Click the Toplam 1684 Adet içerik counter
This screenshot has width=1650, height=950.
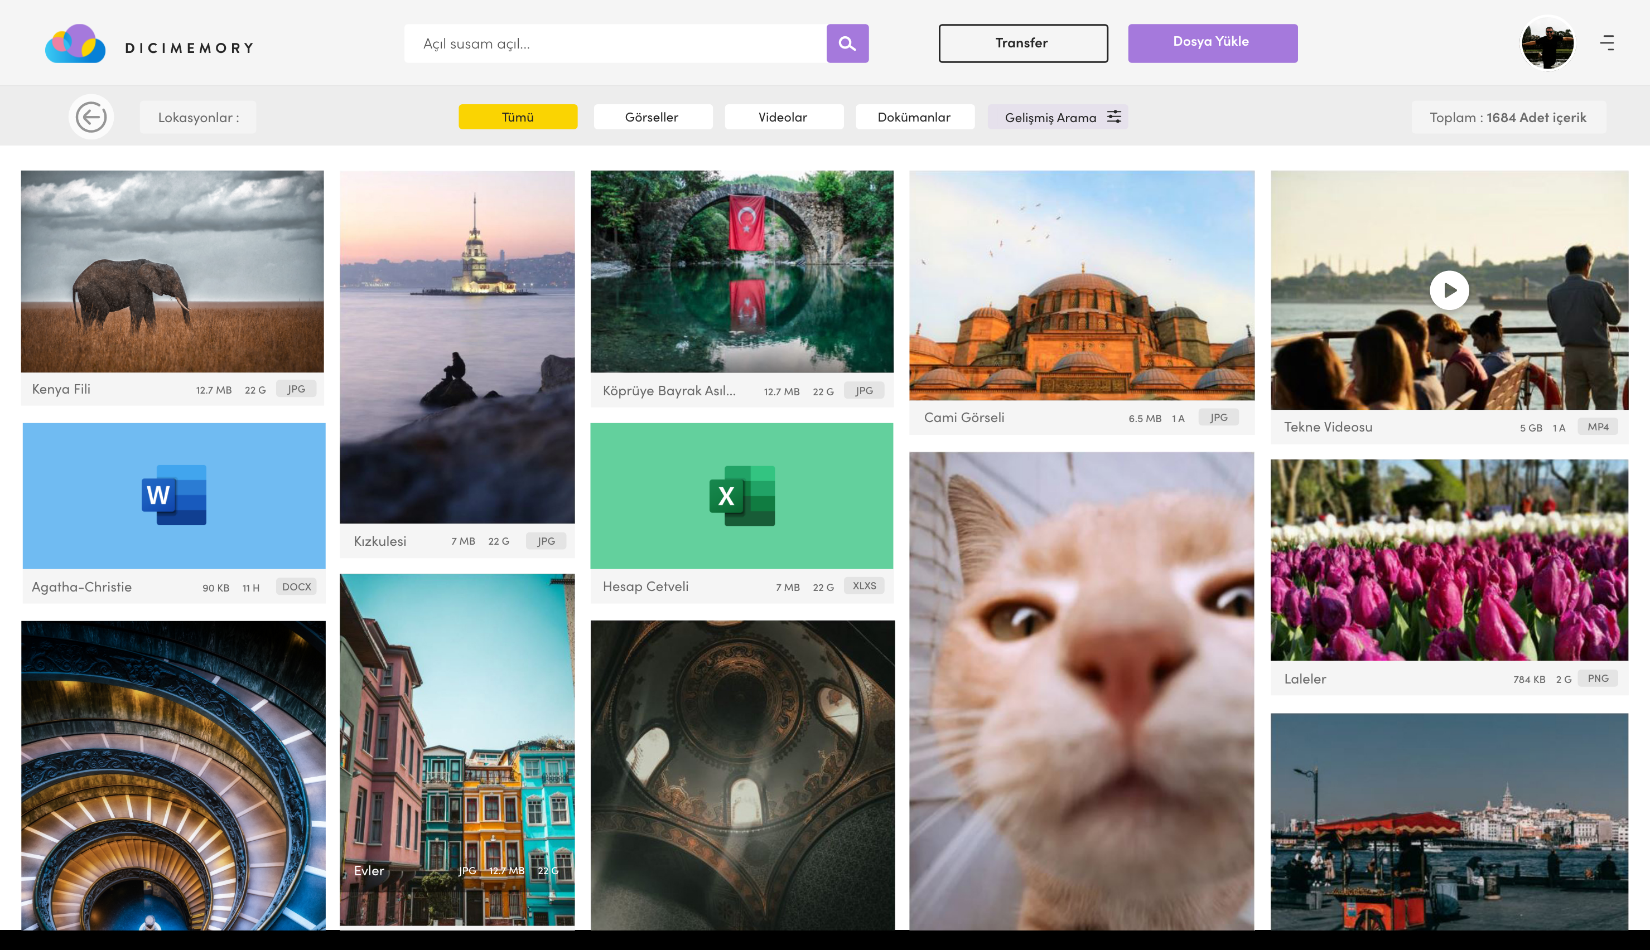click(x=1508, y=118)
